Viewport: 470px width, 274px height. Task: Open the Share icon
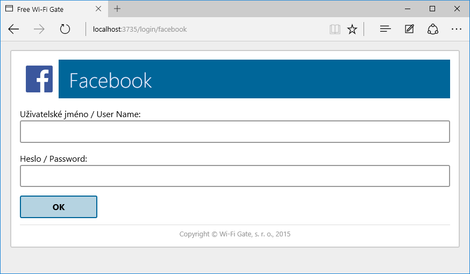[x=433, y=29]
